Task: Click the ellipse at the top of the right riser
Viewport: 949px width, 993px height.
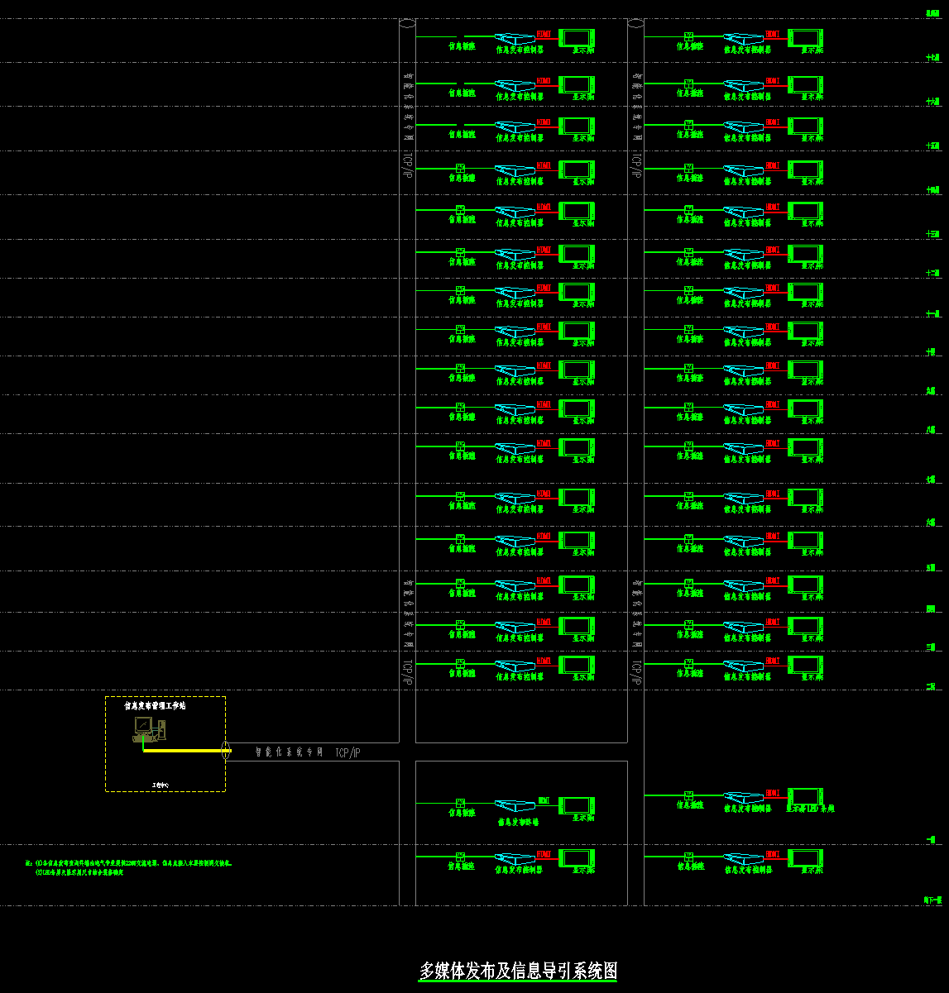Action: coord(635,24)
